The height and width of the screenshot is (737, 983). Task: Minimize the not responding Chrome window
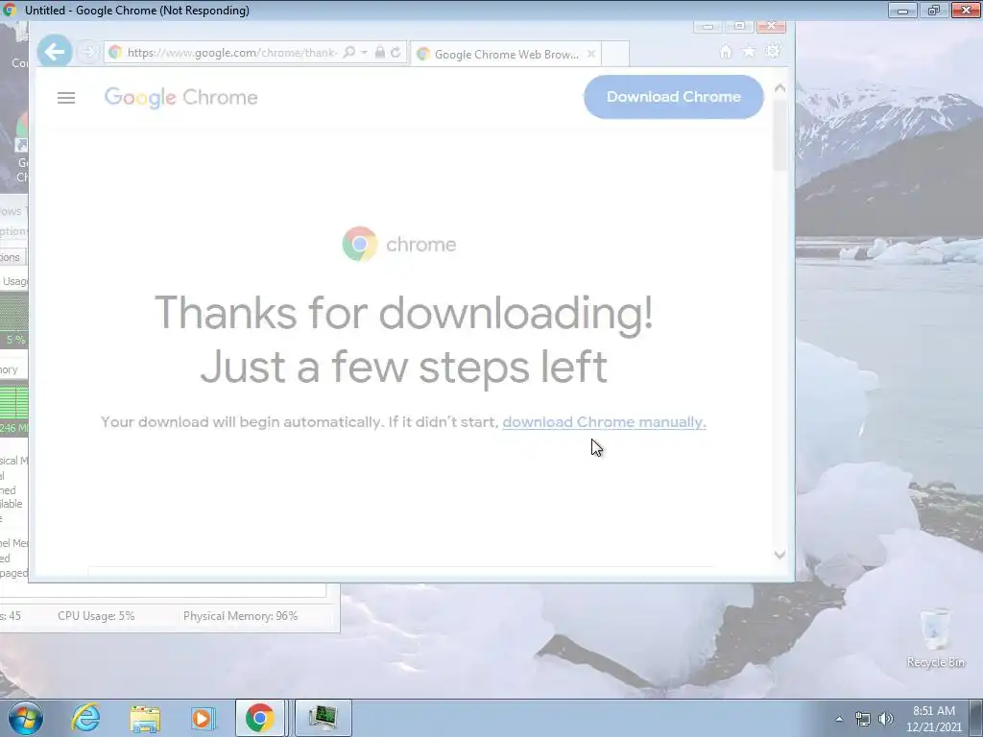coord(902,10)
